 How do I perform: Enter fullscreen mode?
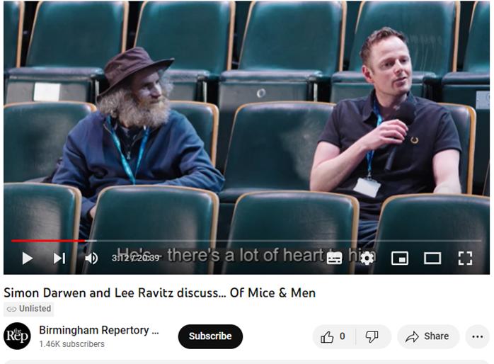465,258
